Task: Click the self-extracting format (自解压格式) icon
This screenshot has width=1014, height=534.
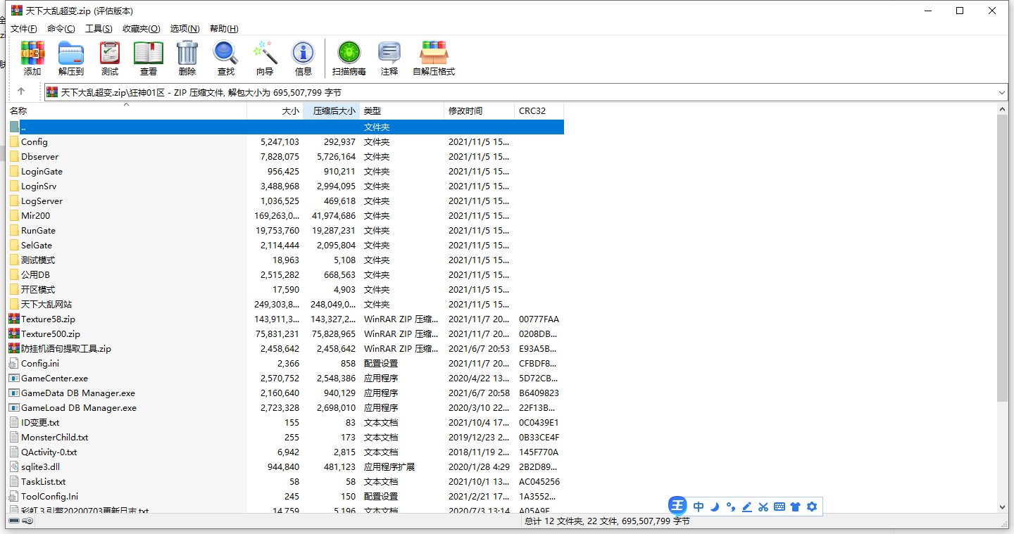Action: [434, 58]
